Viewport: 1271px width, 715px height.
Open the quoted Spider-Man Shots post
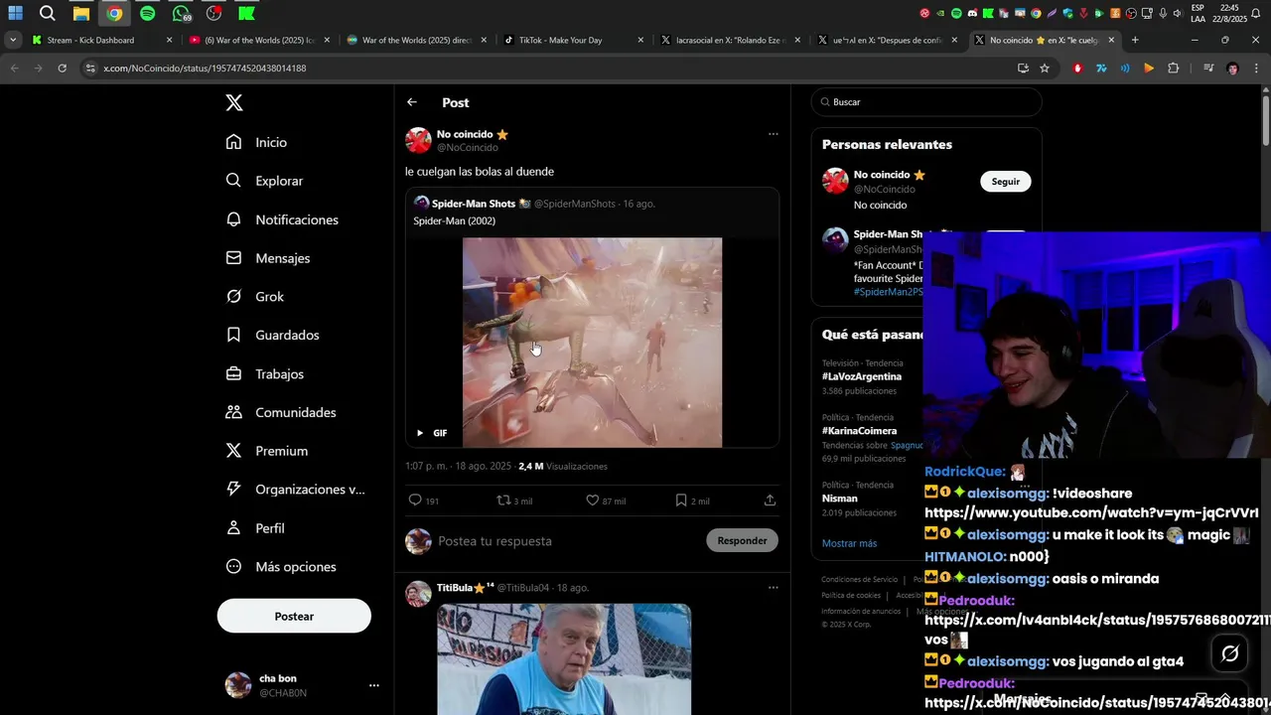click(592, 317)
